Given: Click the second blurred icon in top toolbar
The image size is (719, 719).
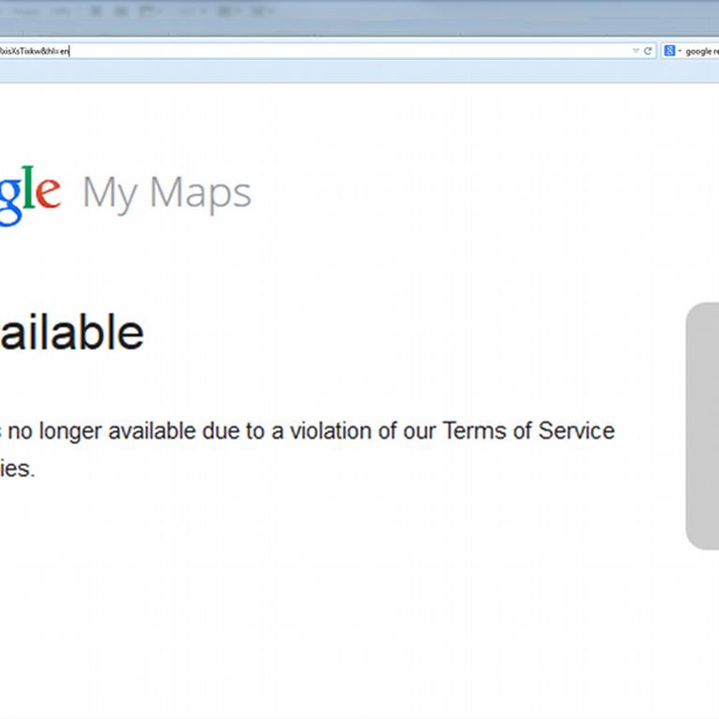Looking at the screenshot, I should [121, 11].
